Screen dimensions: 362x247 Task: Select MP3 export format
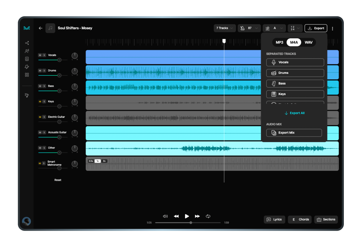[x=279, y=43]
